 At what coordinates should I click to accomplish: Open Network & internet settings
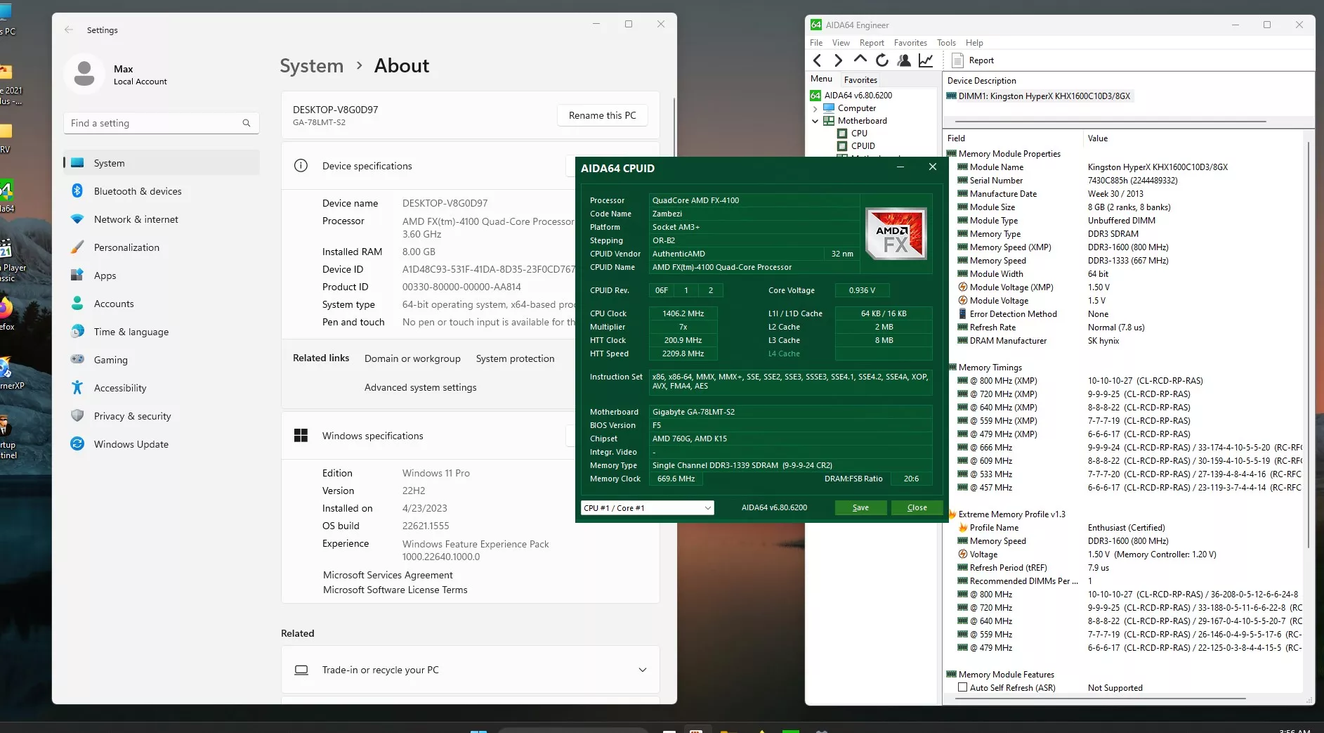point(162,219)
